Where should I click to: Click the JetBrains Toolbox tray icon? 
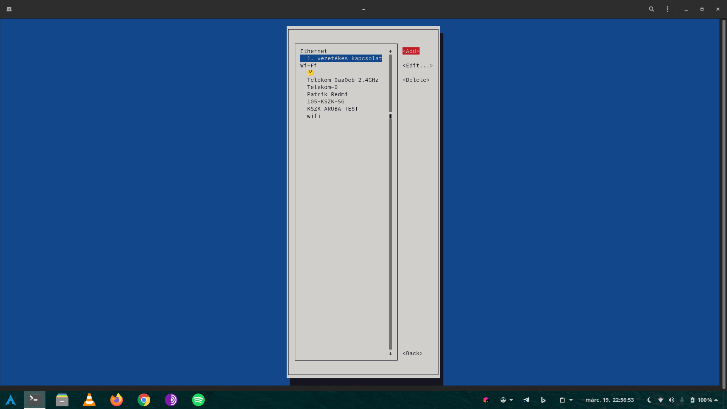(486, 400)
